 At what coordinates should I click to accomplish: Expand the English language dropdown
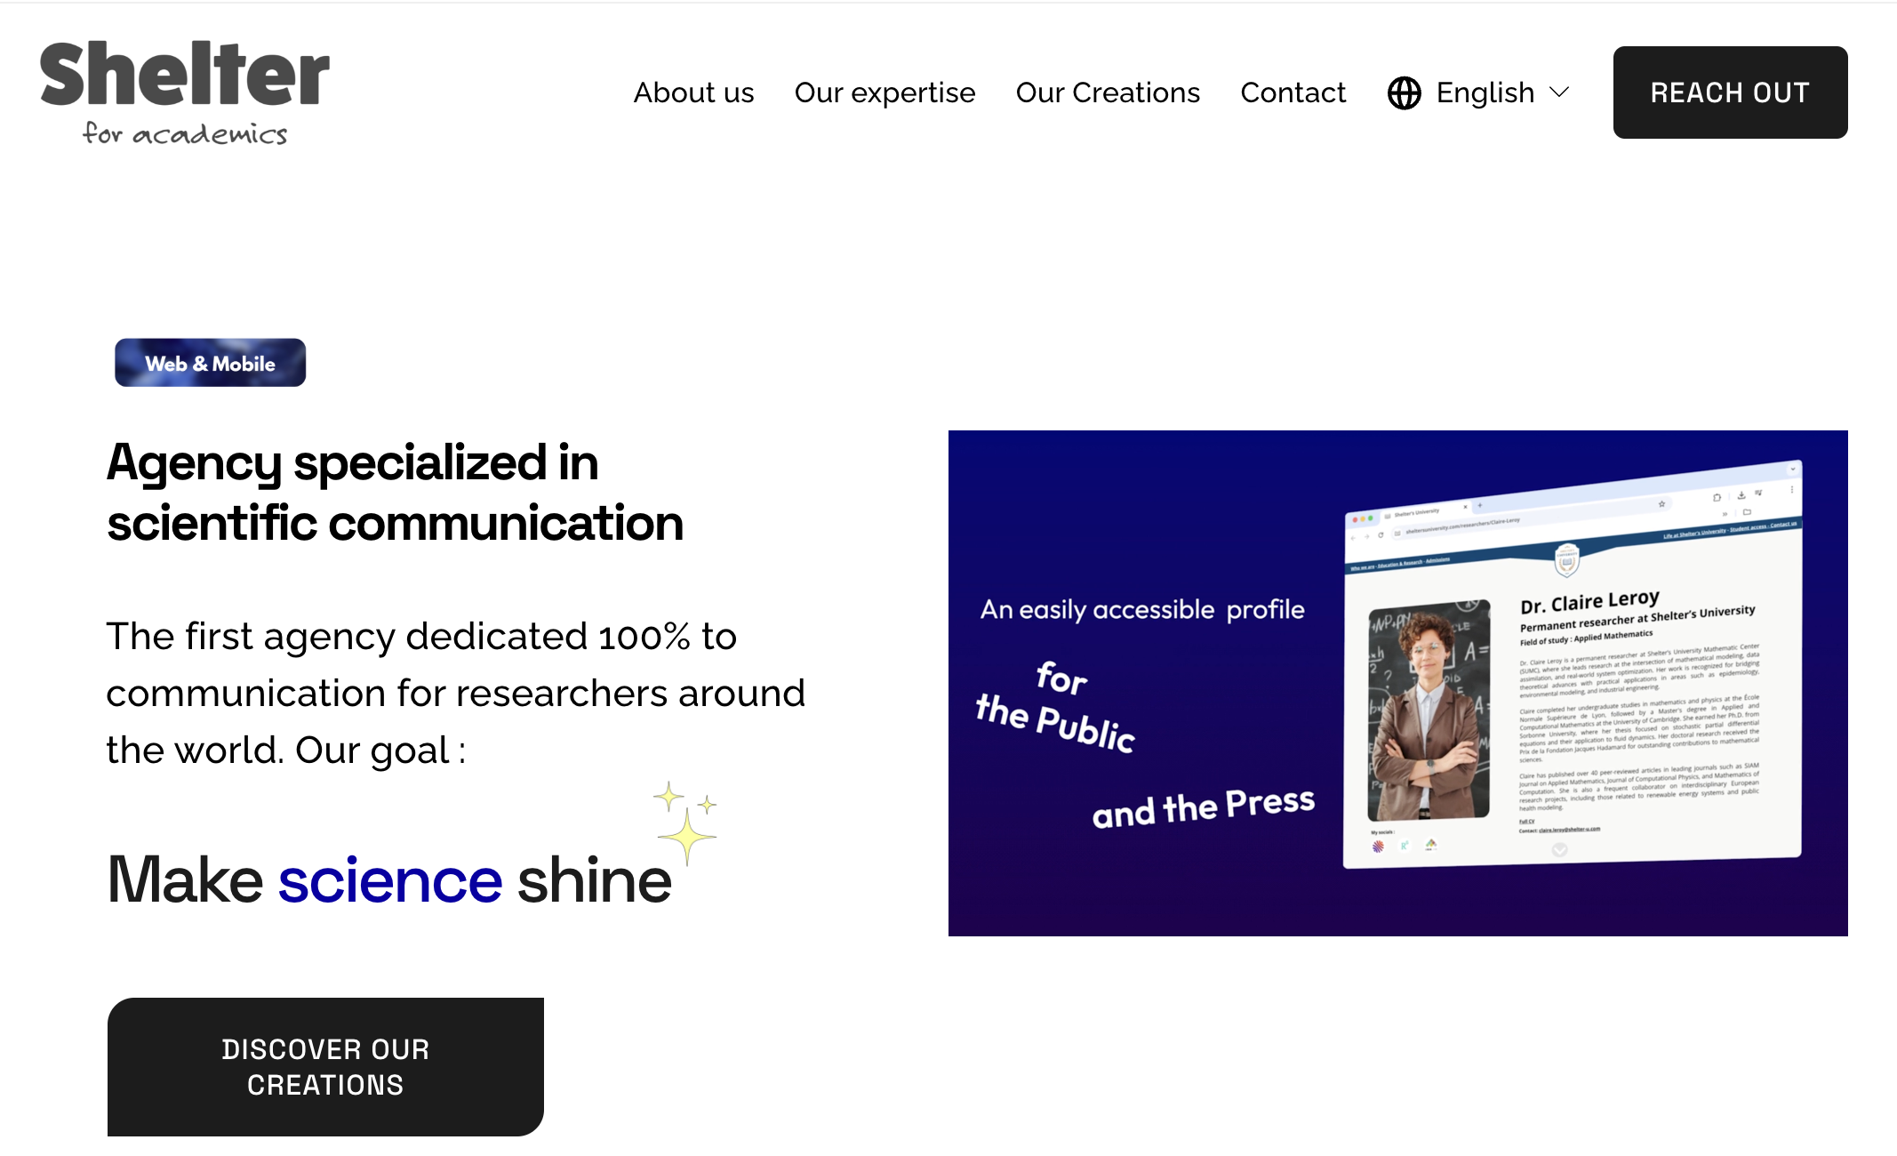[1485, 92]
